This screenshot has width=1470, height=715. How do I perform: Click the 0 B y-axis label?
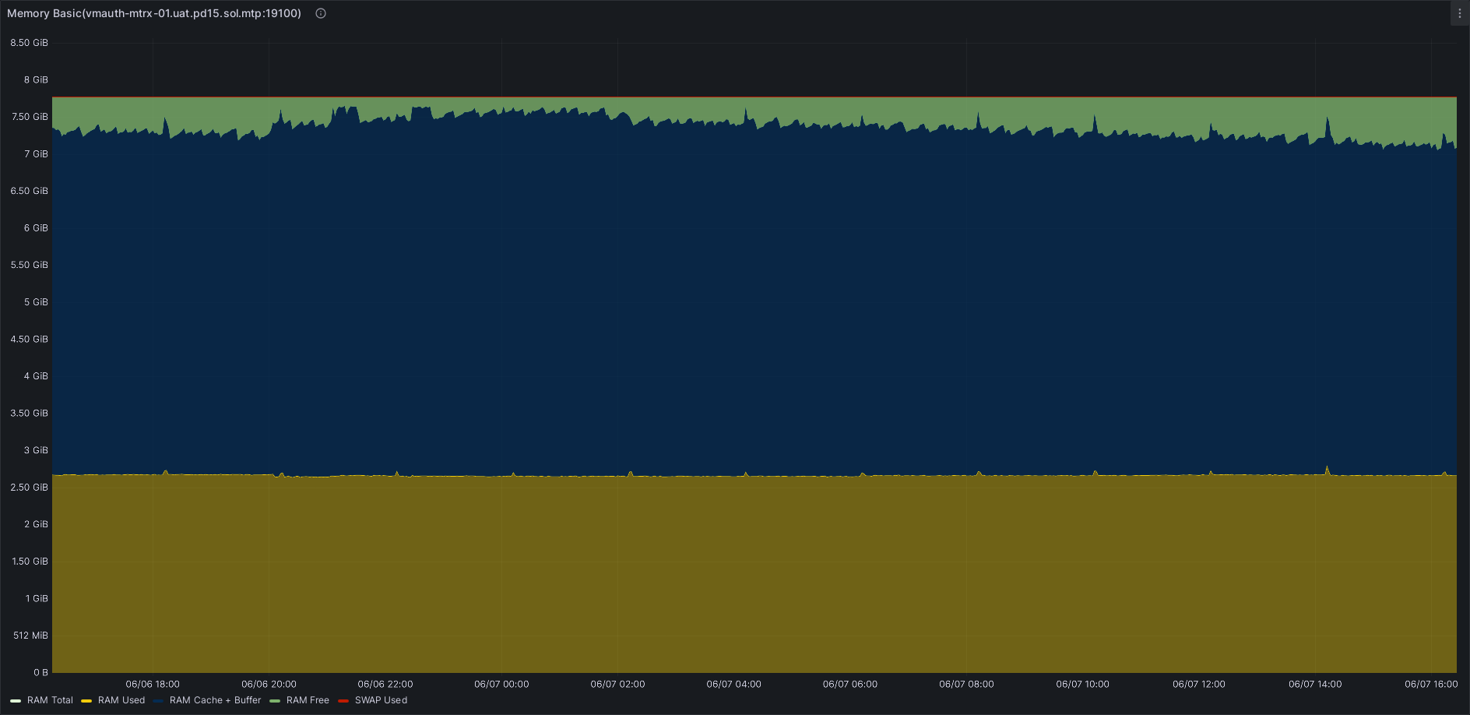pyautogui.click(x=41, y=672)
